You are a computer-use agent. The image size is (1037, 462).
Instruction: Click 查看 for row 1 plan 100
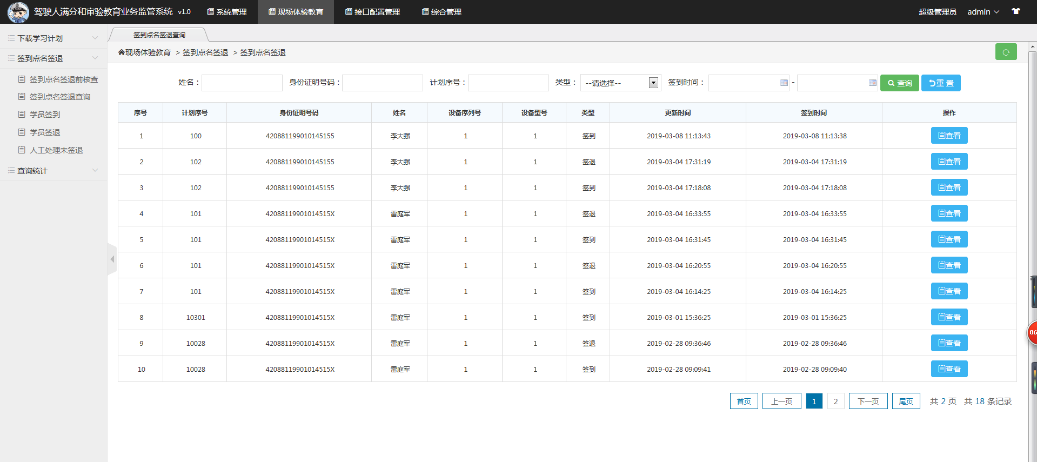coord(949,136)
